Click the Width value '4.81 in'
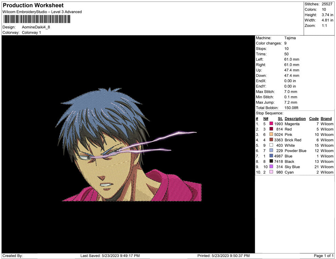Viewport: 336px width, 259px height. (x=328, y=20)
